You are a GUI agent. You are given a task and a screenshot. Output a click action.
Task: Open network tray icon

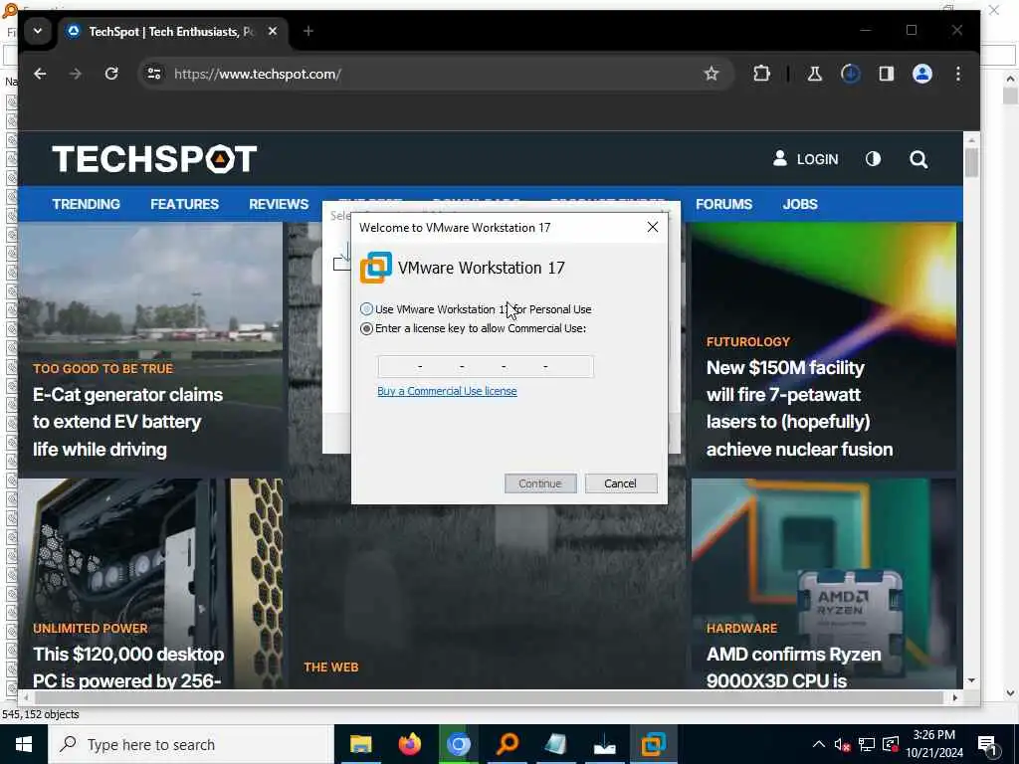867,744
